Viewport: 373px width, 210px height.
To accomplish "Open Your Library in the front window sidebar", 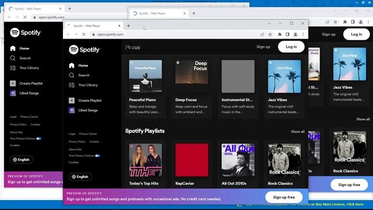I will 83,85.
